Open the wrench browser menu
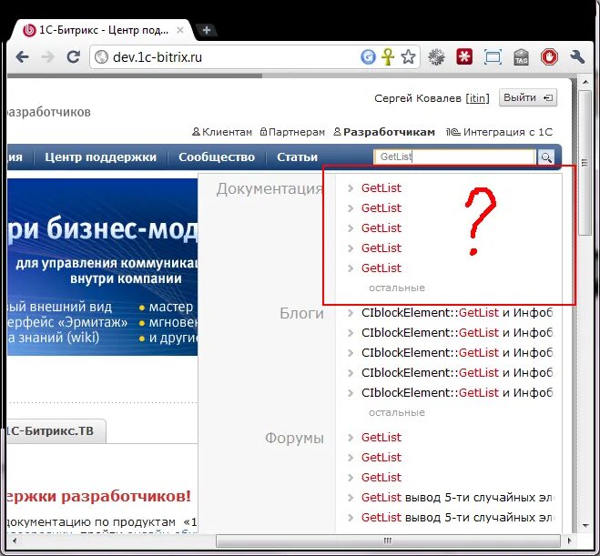The width and height of the screenshot is (600, 556). 577,57
